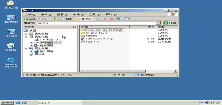Expand the 本地磁盘 (C:) tree node
The height and width of the screenshot is (105, 222).
point(31,43)
